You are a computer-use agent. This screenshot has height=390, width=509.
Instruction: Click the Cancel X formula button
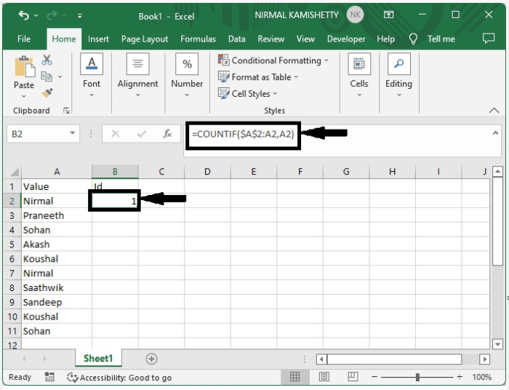pyautogui.click(x=115, y=133)
